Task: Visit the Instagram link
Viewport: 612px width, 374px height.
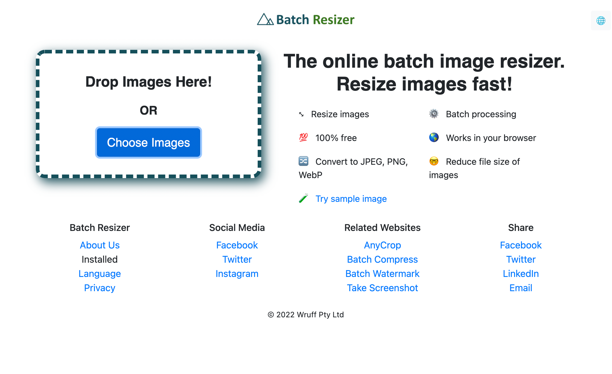Action: (x=237, y=274)
